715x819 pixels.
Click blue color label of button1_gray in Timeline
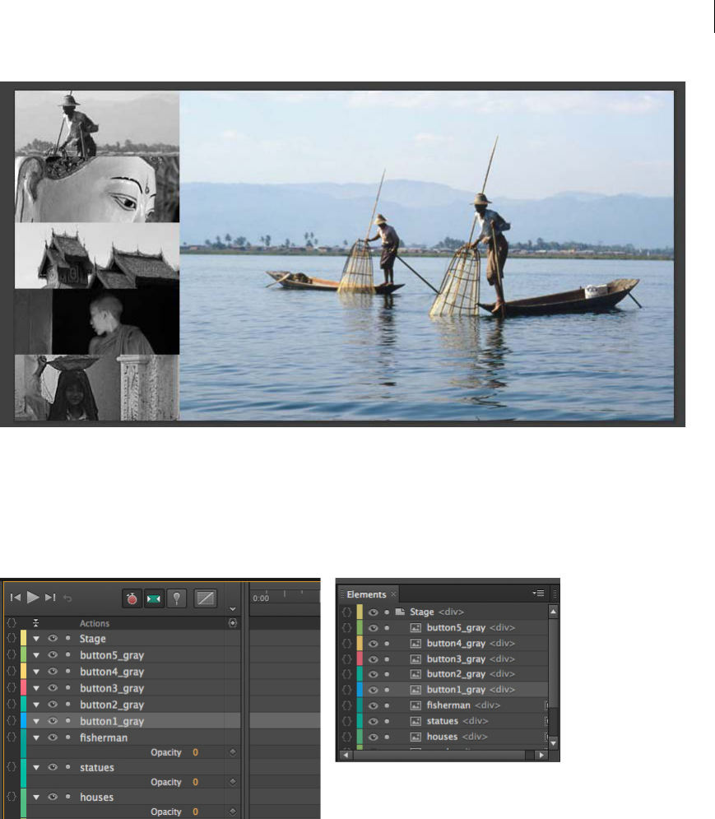point(24,721)
